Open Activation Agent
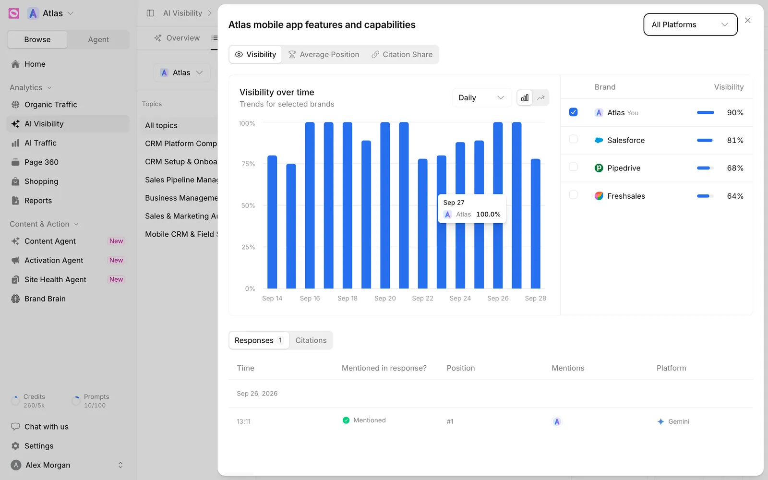The height and width of the screenshot is (480, 768). (68, 260)
